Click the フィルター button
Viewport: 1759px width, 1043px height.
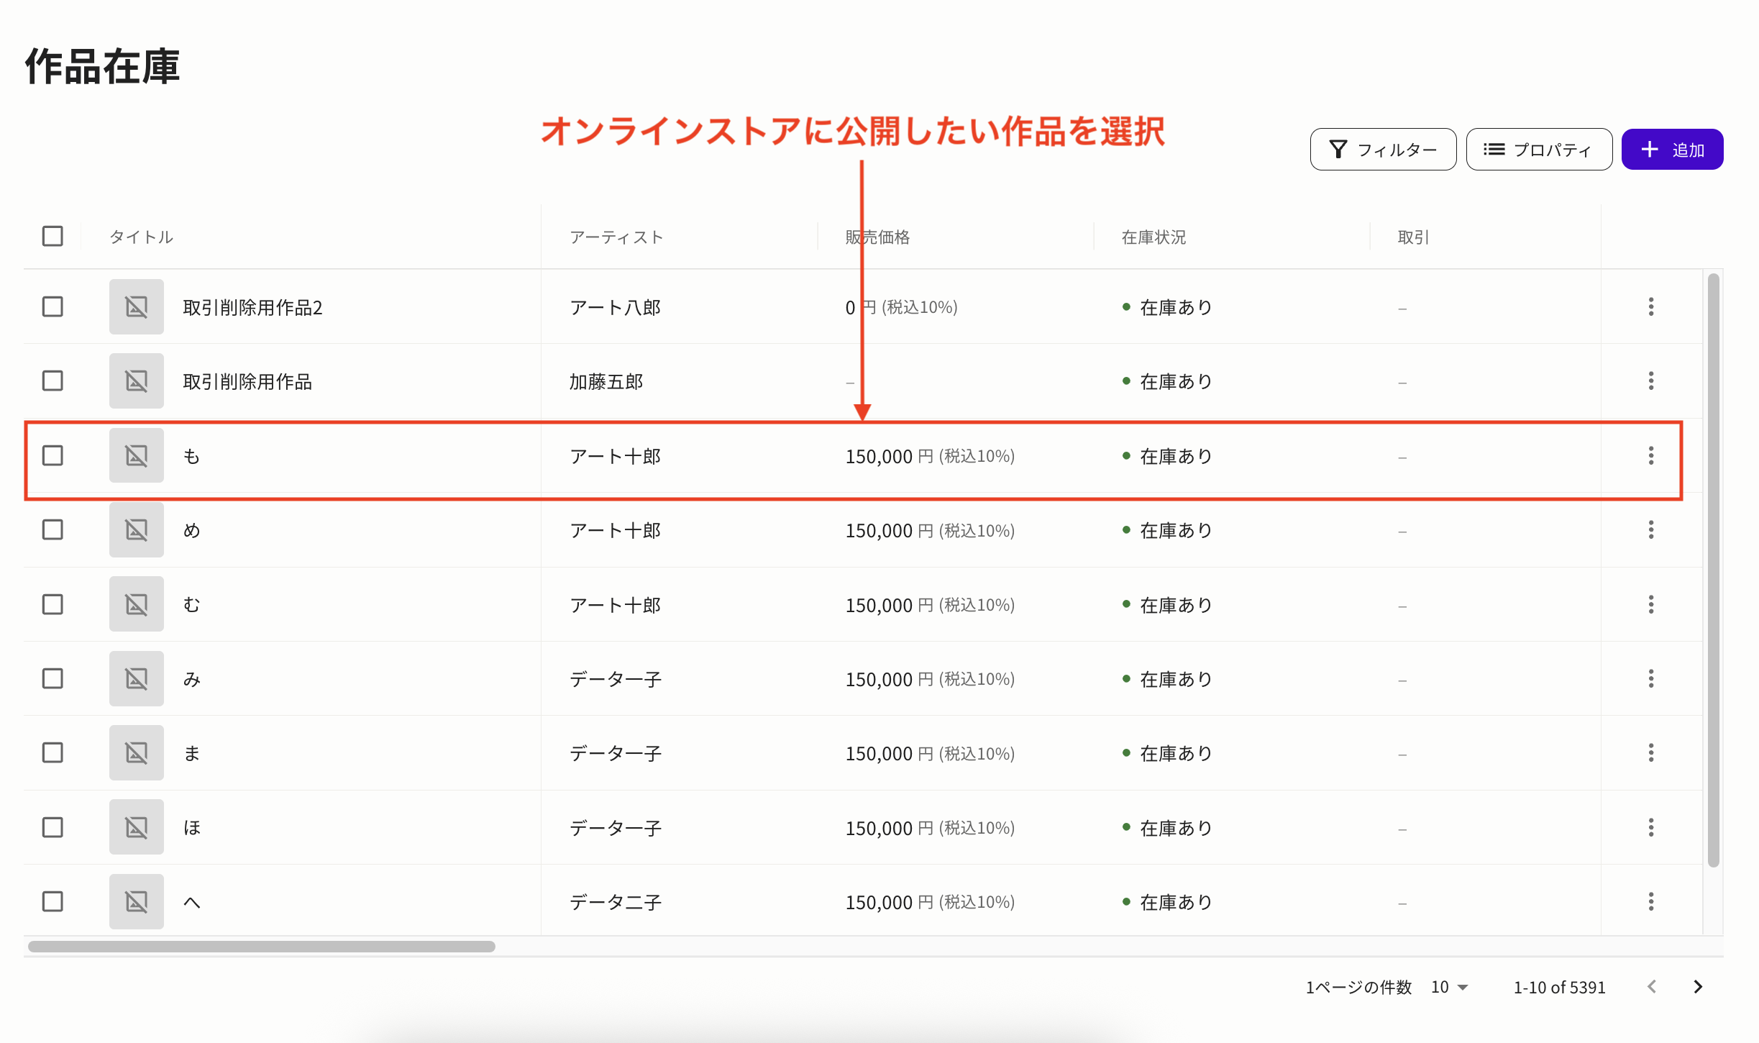click(1381, 149)
